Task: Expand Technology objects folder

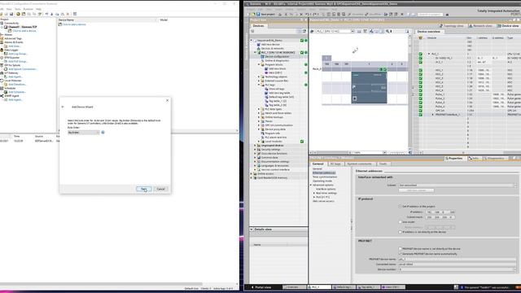Action: coord(259,77)
